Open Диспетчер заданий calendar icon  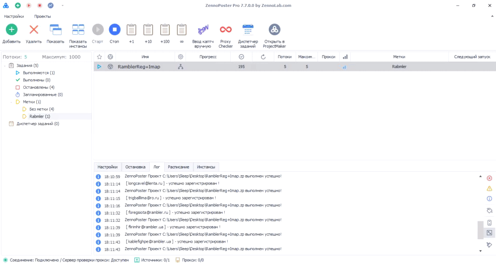(x=248, y=30)
